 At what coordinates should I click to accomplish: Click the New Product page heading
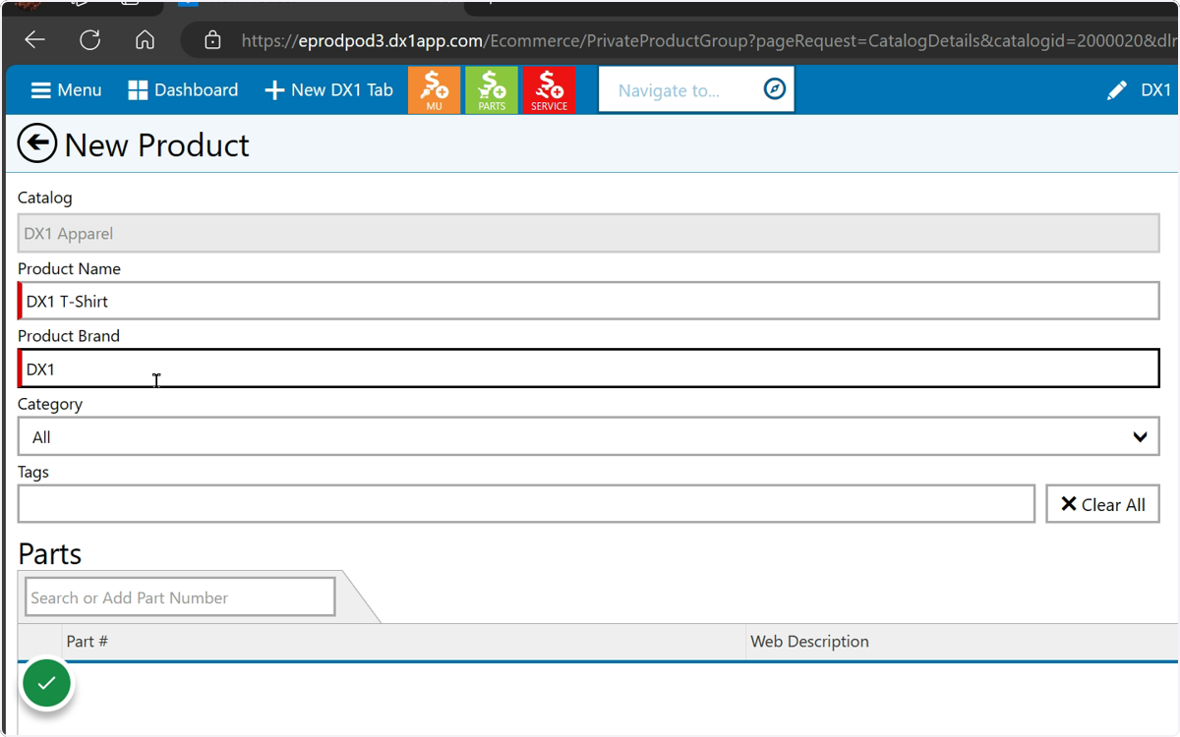point(156,145)
